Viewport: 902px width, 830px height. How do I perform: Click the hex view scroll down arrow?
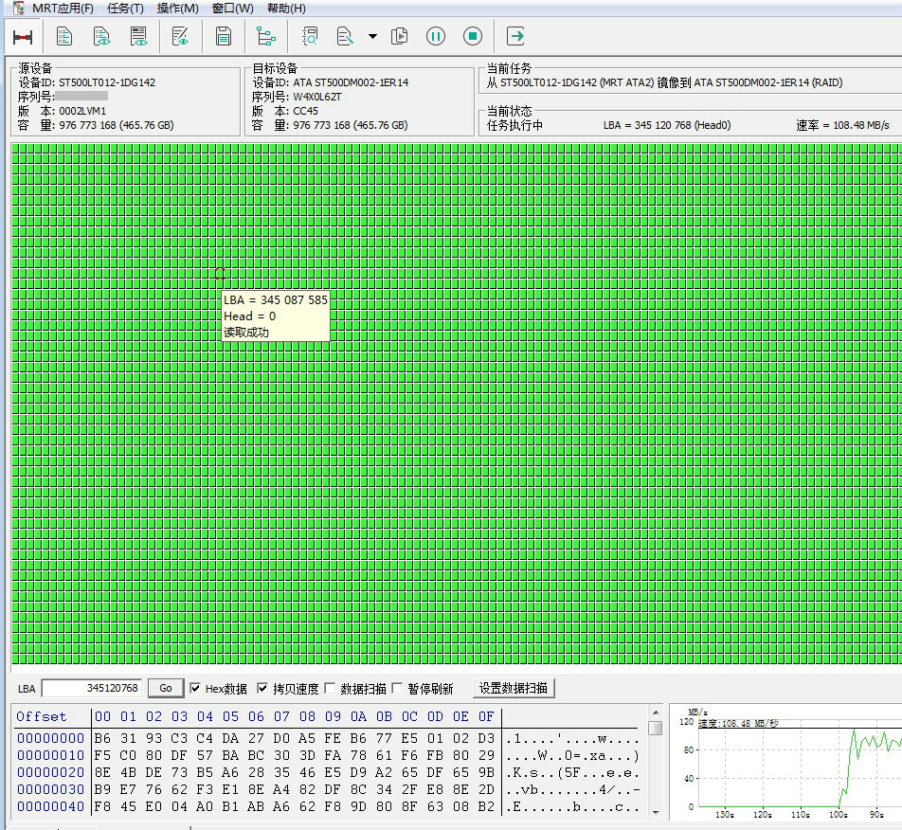point(656,812)
